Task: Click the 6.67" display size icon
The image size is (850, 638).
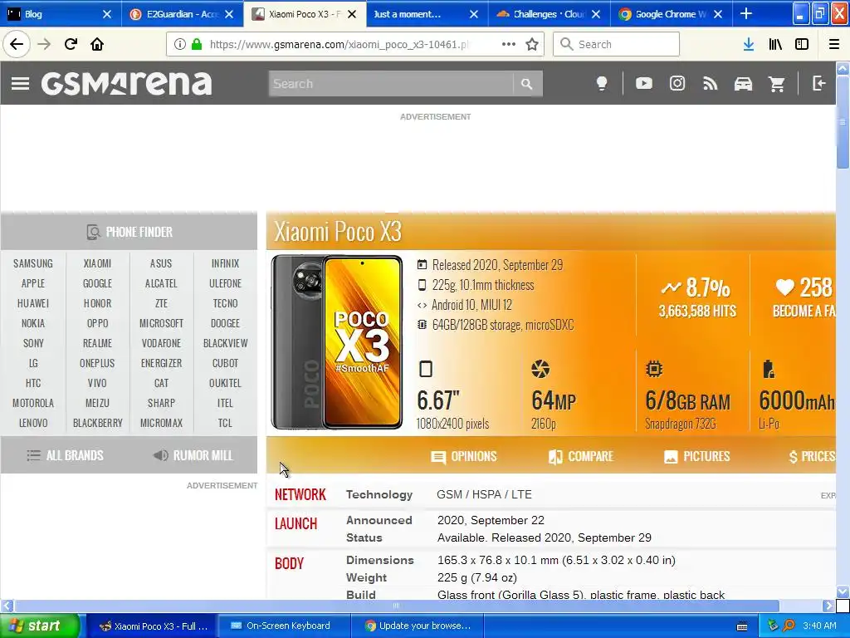Action: tap(426, 369)
